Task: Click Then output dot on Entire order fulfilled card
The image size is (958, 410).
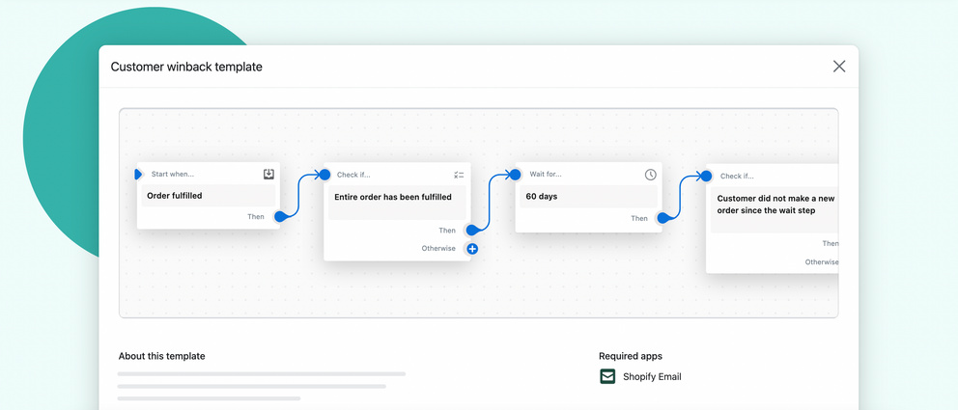Action: coord(471,231)
